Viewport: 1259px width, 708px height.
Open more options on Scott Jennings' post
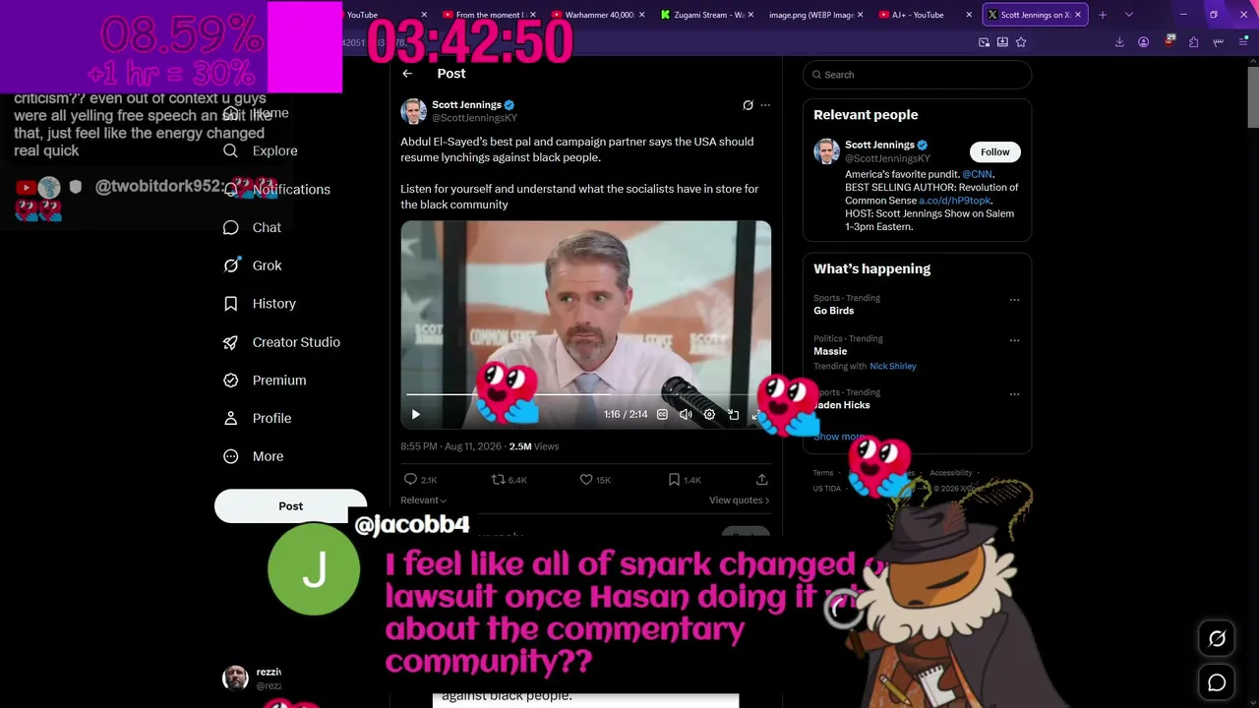[x=765, y=105]
